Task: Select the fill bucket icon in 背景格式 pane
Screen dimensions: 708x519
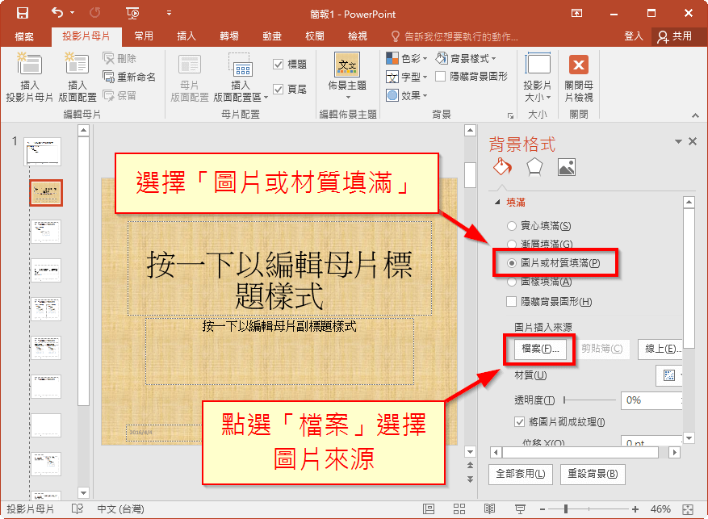Action: [x=503, y=167]
